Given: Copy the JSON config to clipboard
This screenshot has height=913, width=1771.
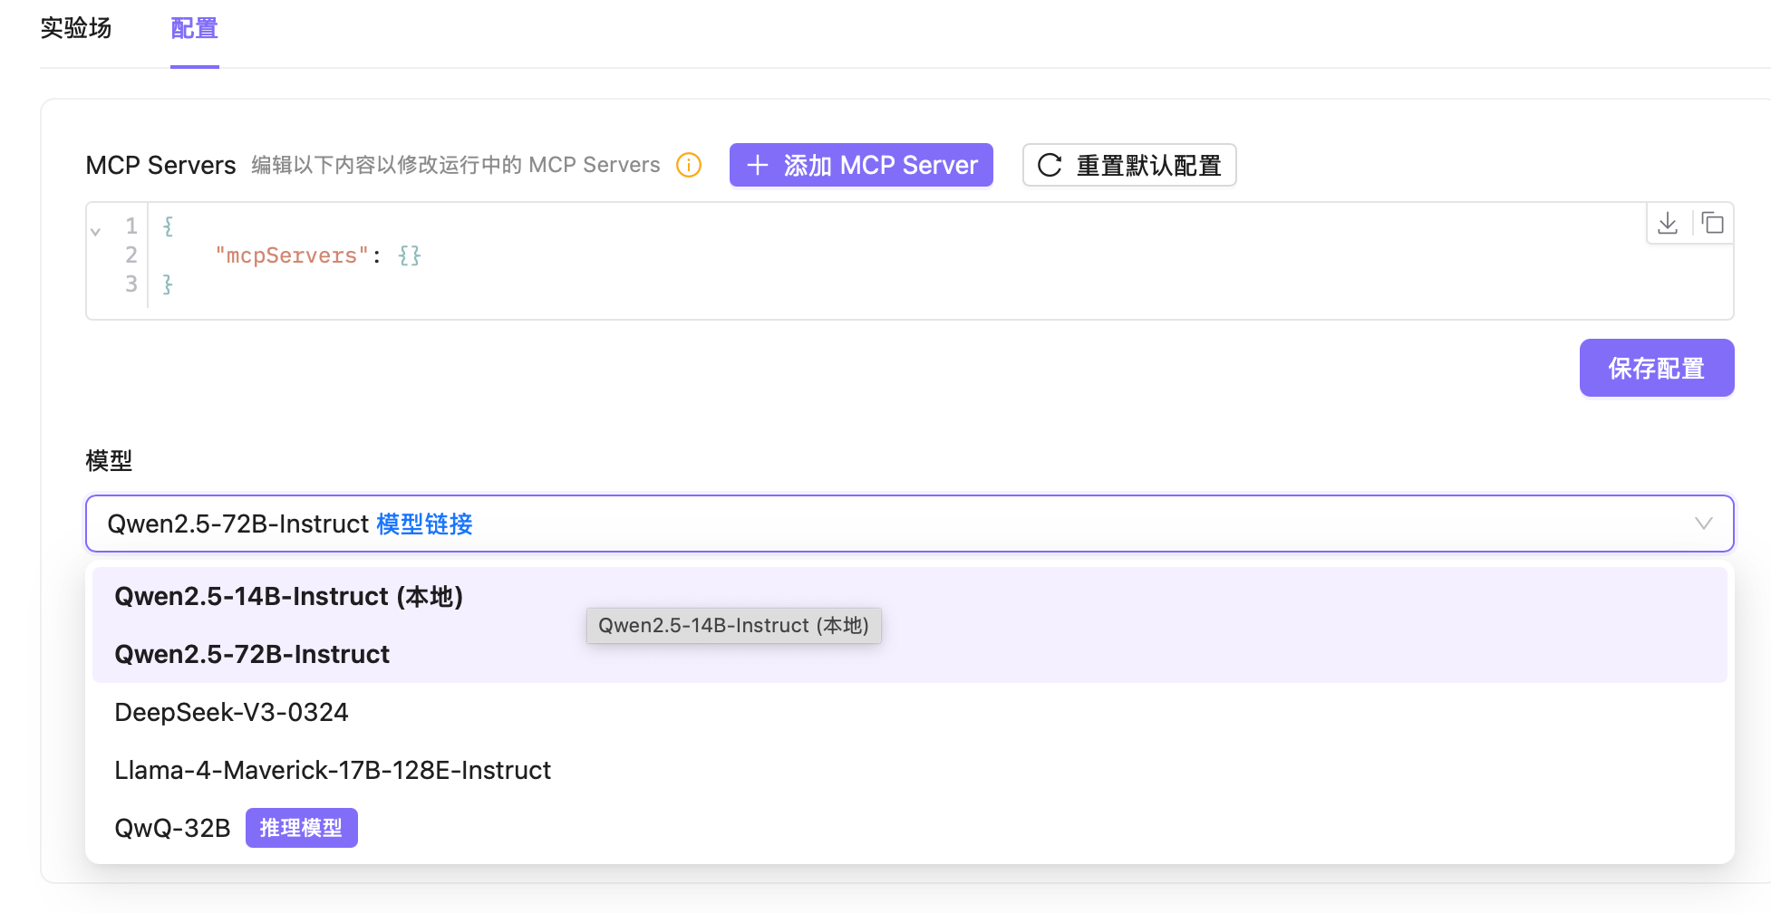Looking at the screenshot, I should coord(1712,223).
